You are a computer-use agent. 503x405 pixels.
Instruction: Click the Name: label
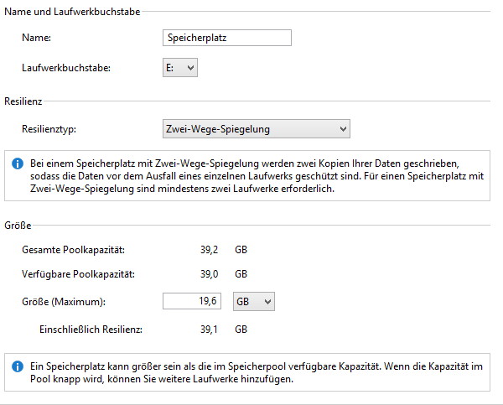tap(36, 38)
